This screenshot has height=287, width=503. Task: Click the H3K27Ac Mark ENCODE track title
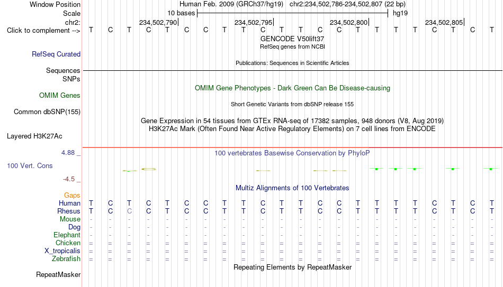[292, 129]
